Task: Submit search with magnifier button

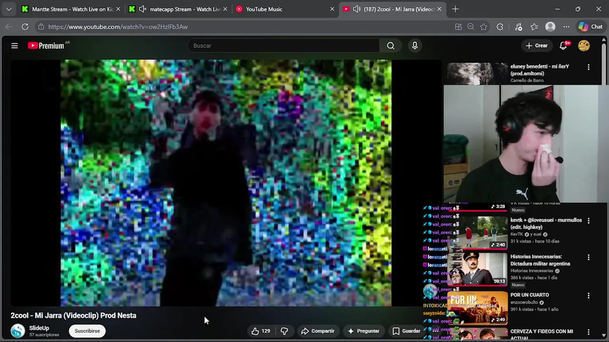Action: pos(391,46)
